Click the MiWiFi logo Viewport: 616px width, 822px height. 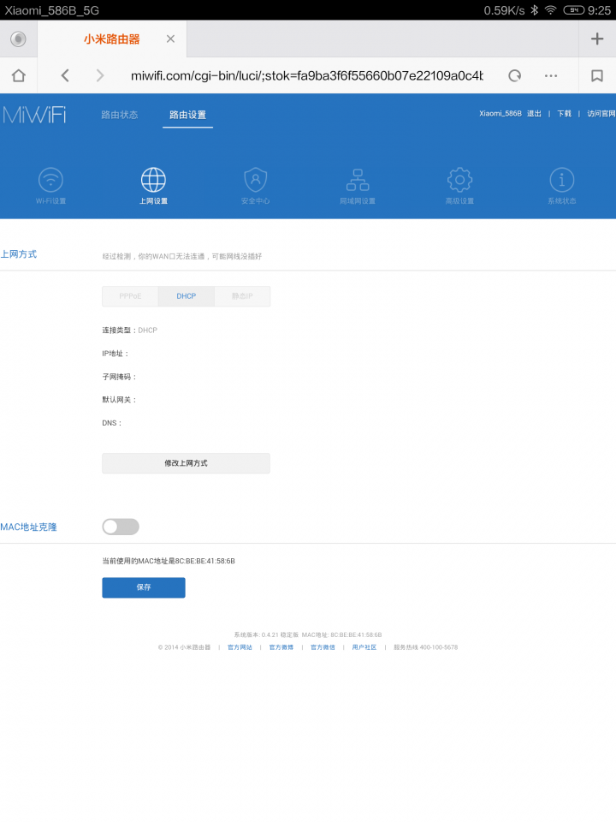[34, 114]
